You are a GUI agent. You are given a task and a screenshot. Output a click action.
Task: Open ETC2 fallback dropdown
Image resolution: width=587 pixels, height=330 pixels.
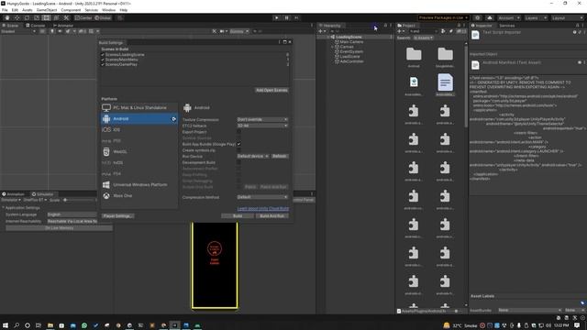tap(262, 126)
